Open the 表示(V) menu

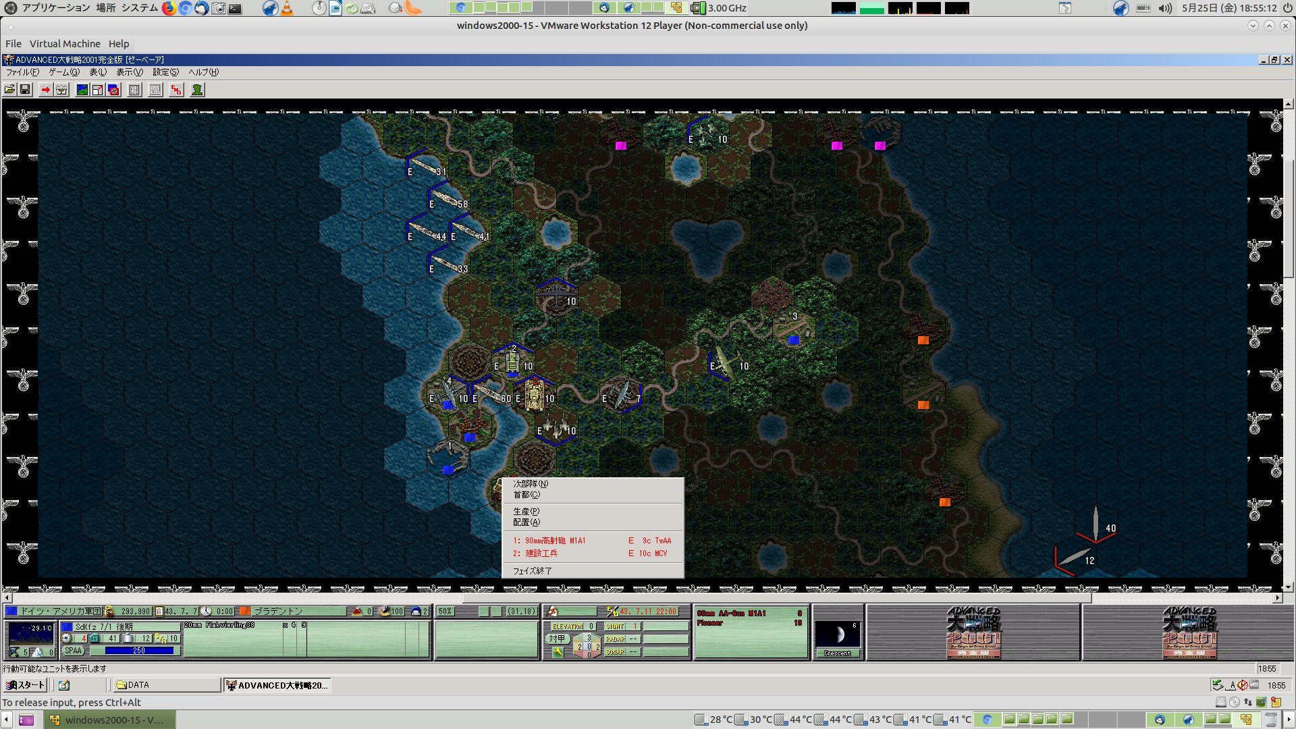click(129, 72)
